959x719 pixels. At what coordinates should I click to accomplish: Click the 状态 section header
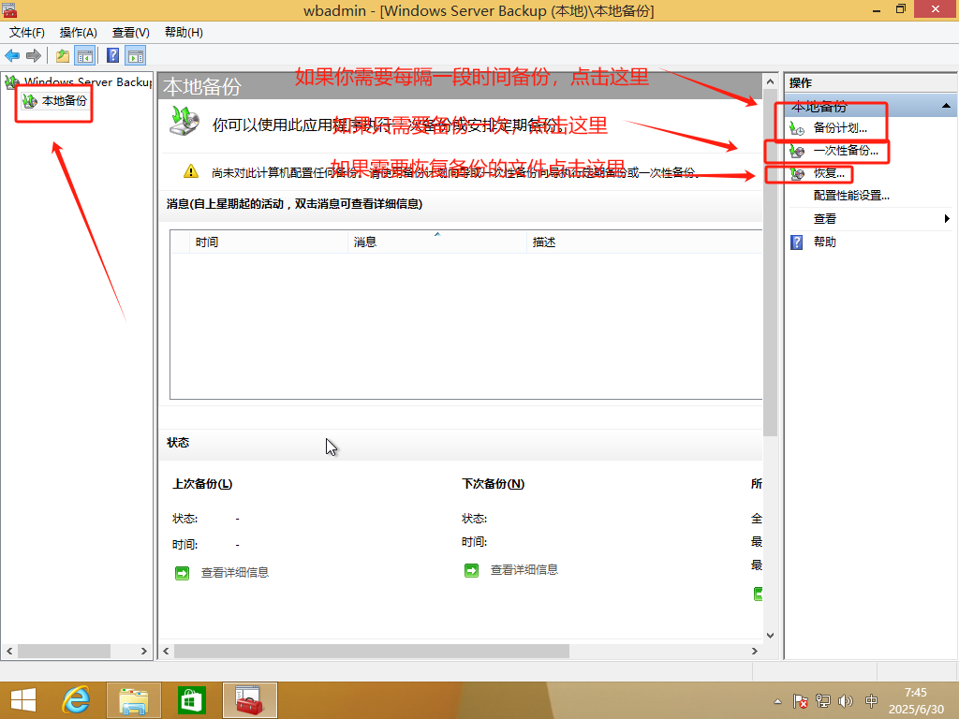(x=178, y=443)
